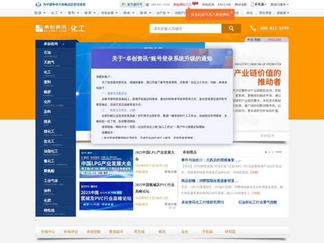The width and height of the screenshot is (324, 243).
Task: Expand the 建材 dropdown
Action: pos(145,13)
